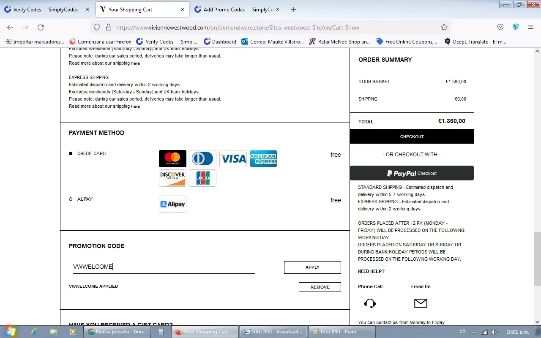Click the taskbar clock showing 10:01 a.m.
541x338 pixels.
point(518,332)
